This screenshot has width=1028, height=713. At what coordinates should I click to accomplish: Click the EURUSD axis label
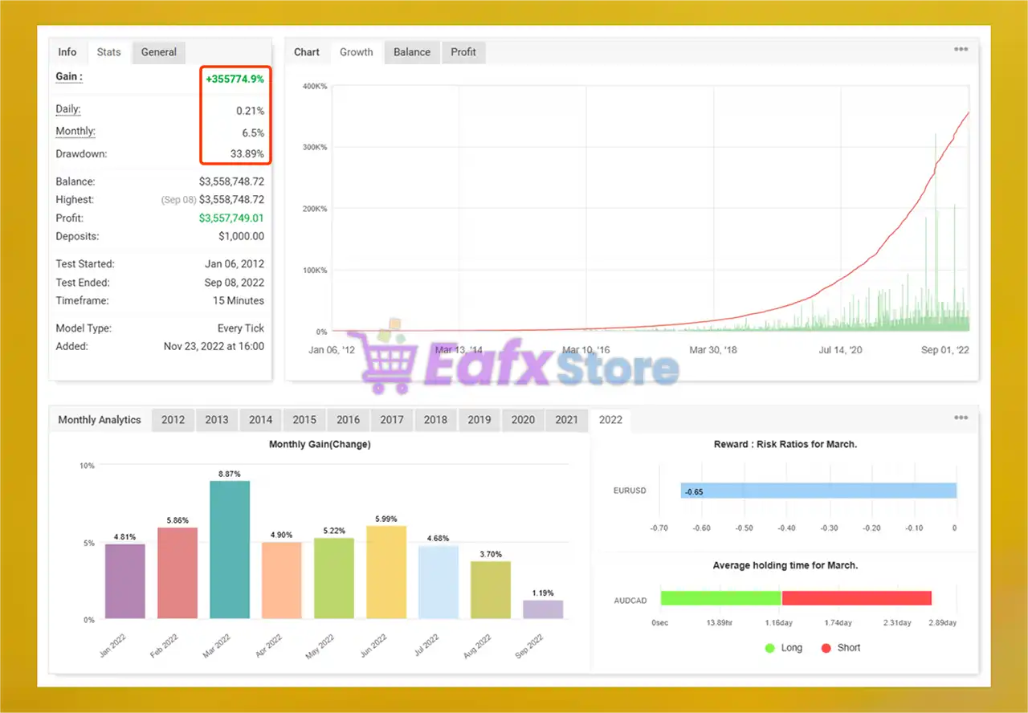pos(629,491)
